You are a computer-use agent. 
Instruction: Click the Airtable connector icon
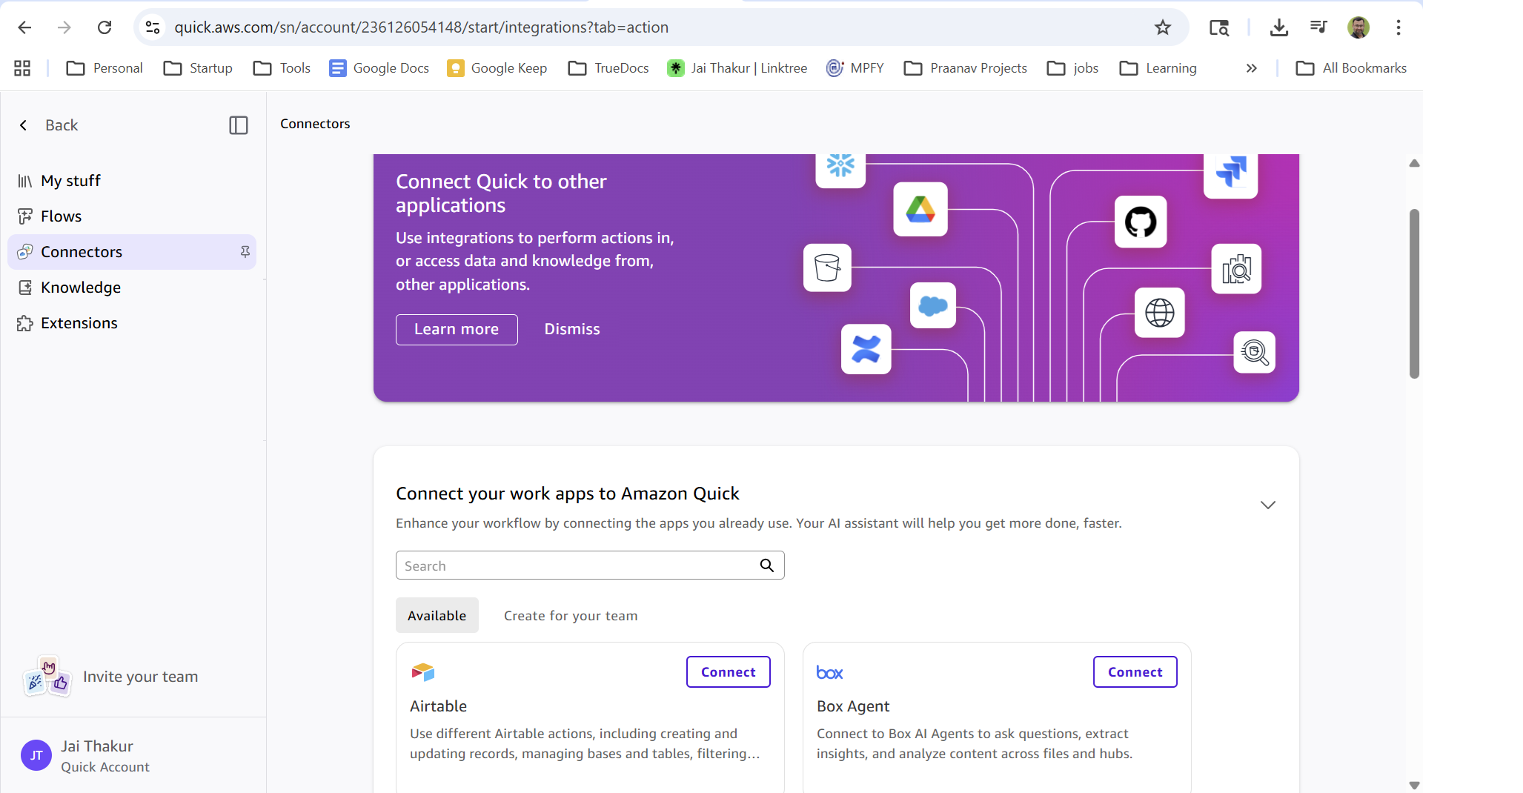click(x=422, y=671)
